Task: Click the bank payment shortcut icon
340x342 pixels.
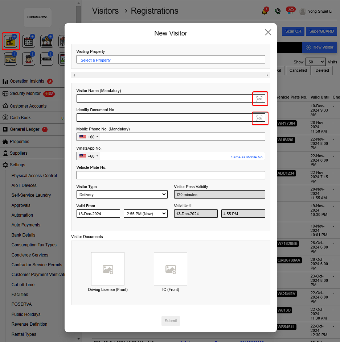Action: pyautogui.click(x=47, y=42)
